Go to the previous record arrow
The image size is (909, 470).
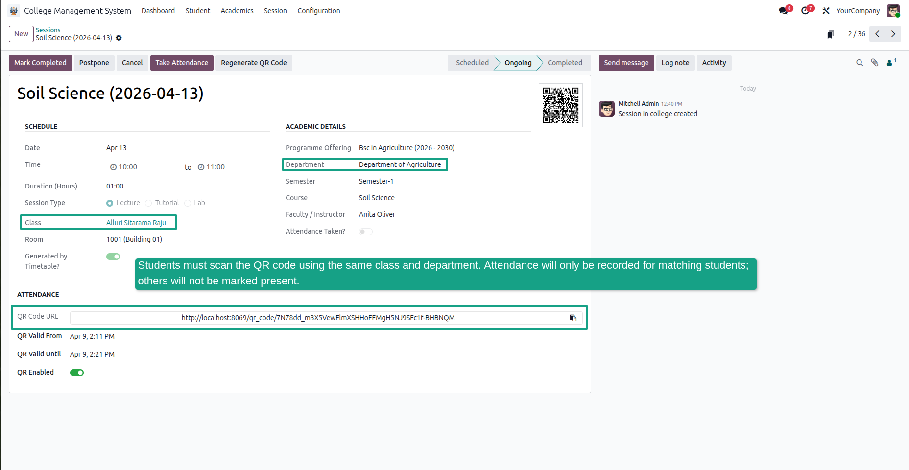[x=877, y=34]
